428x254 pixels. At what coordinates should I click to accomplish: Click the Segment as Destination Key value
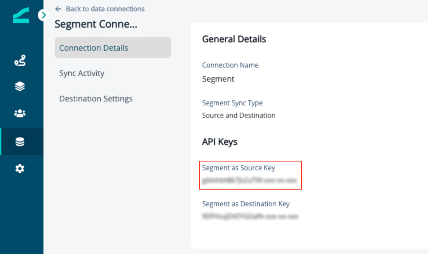coord(250,217)
